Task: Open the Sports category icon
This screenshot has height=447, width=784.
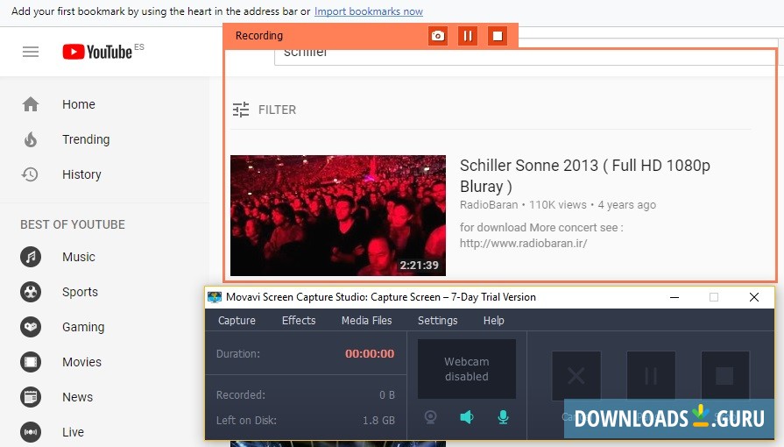Action: click(x=31, y=292)
